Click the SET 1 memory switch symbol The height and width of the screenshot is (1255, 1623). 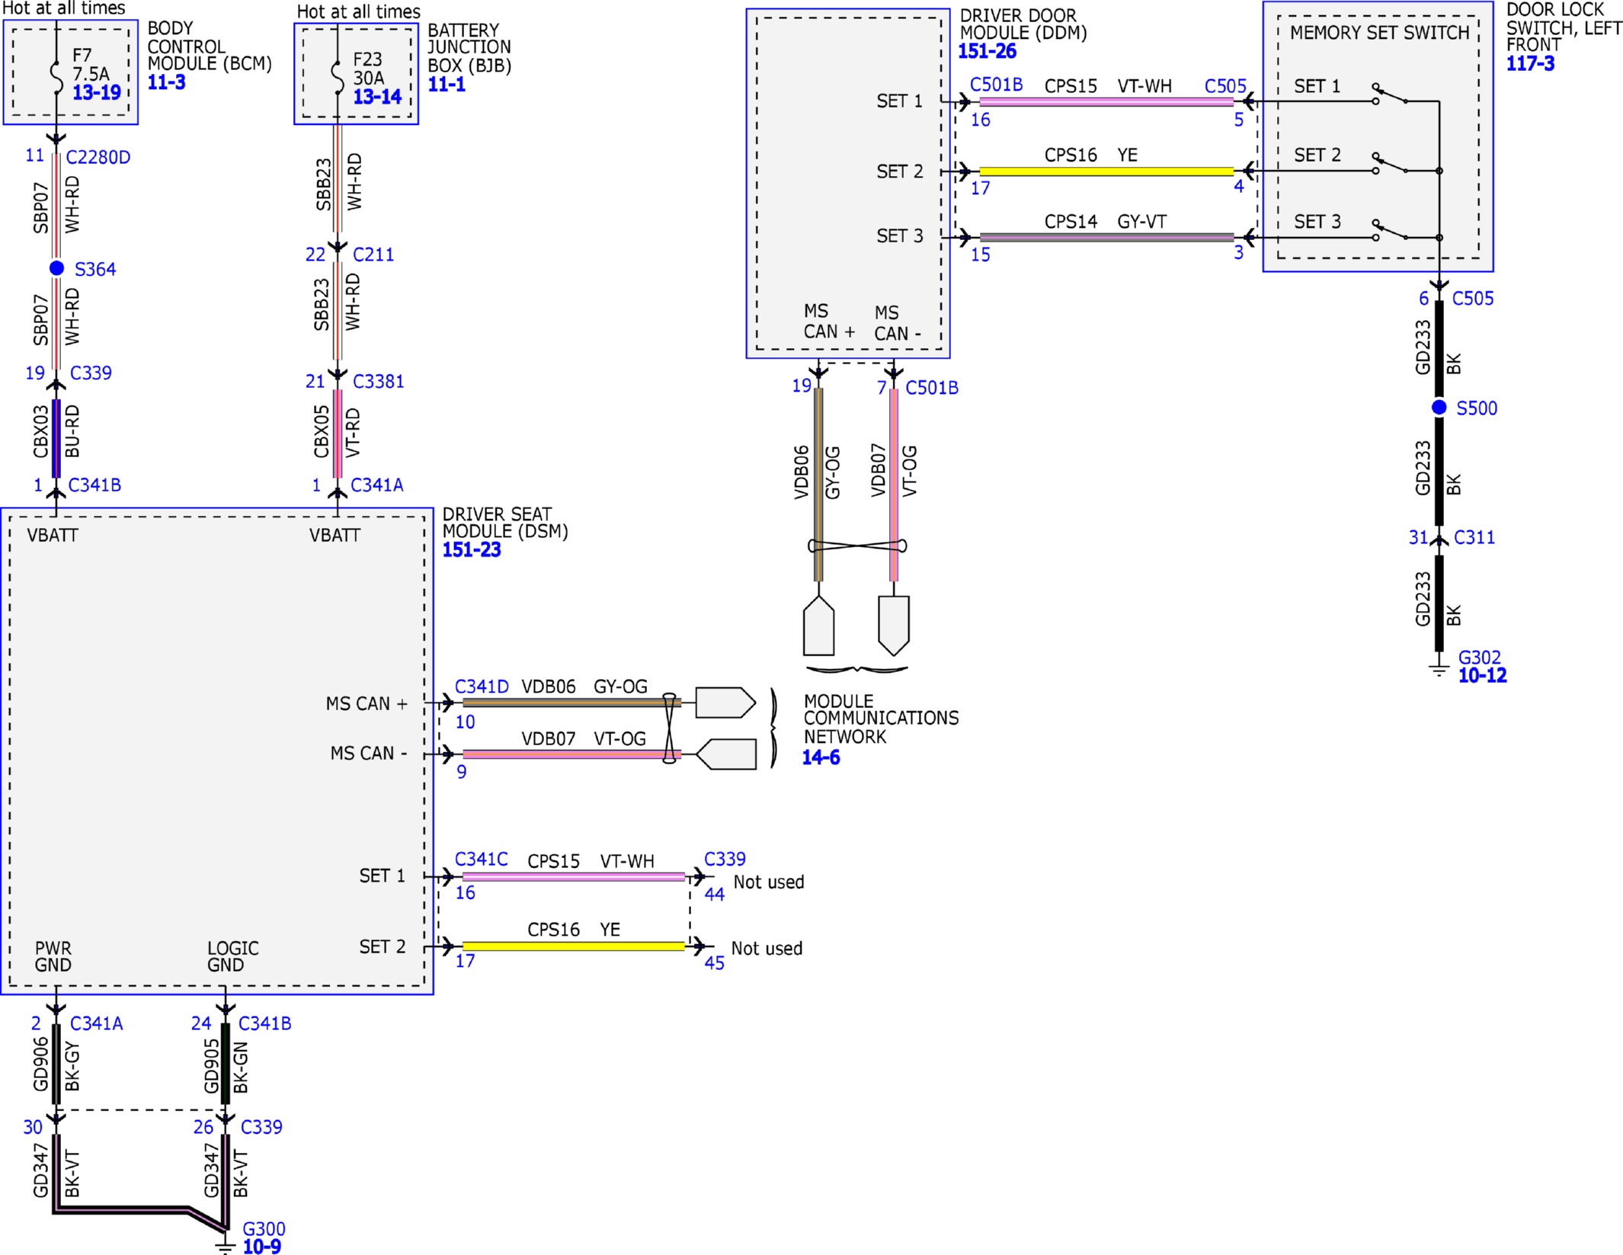(x=1391, y=94)
